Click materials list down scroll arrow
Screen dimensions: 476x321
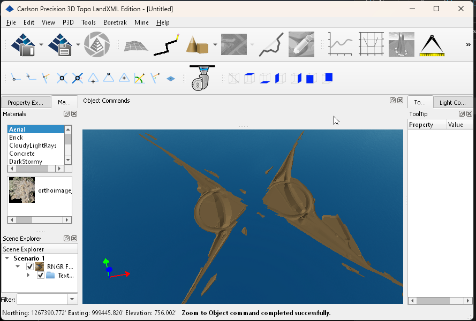tap(68, 160)
